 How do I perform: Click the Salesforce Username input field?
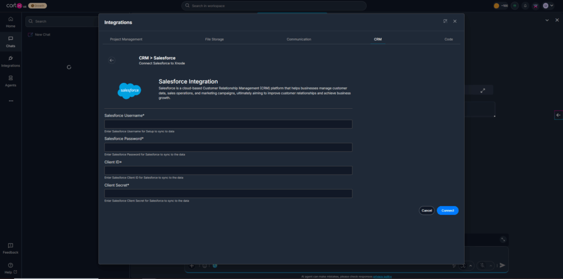pyautogui.click(x=228, y=124)
